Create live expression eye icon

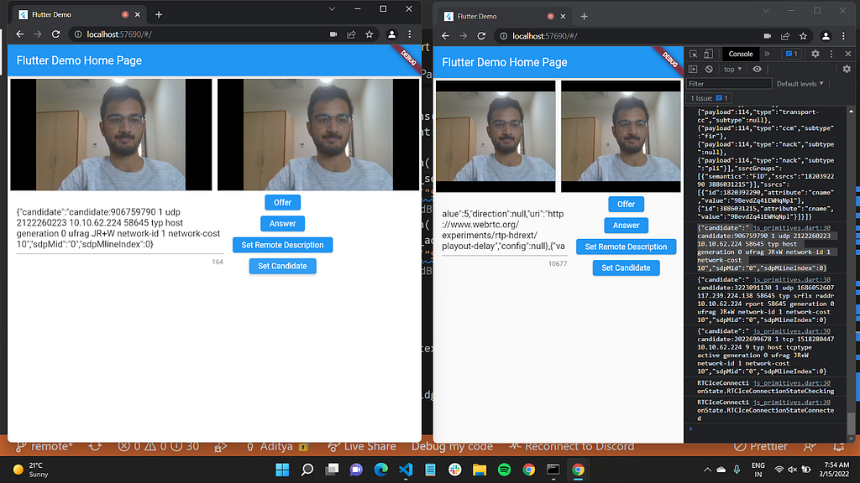[757, 69]
